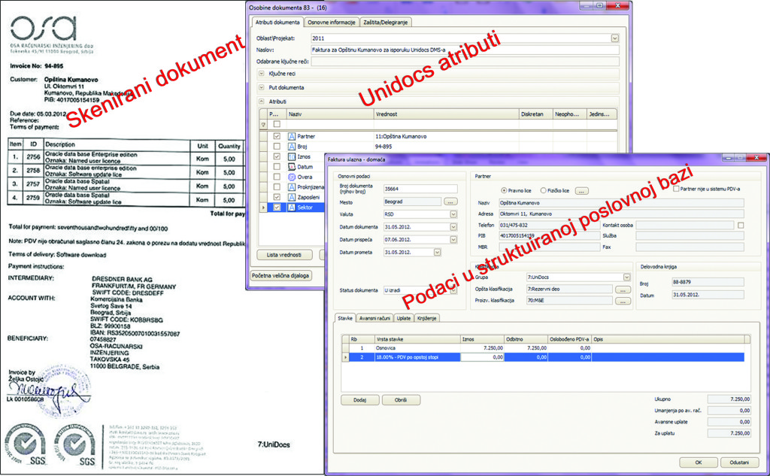Click the '11:Opština Kumanovo' value cell
770x476 pixels.
click(x=447, y=136)
